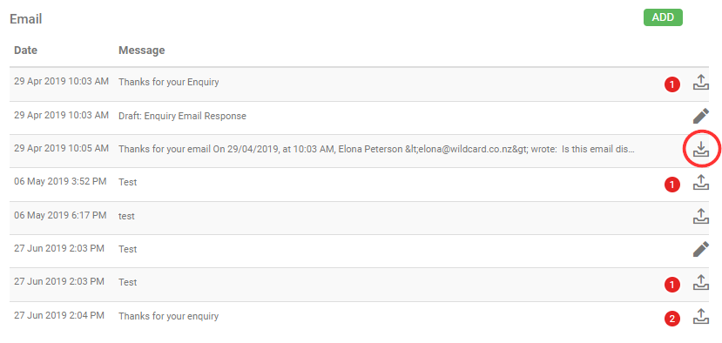The image size is (722, 343).
Task: Open email reply from Elona Peterson
Action: [376, 149]
